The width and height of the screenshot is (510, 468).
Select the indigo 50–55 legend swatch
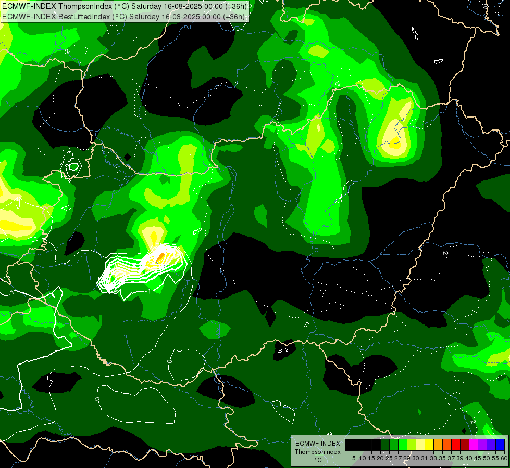[491, 445]
